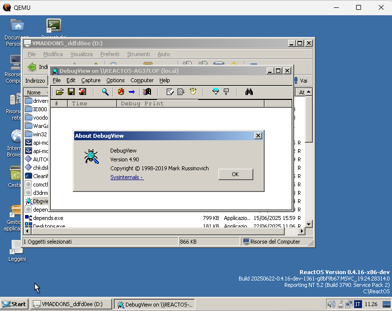The height and width of the screenshot is (311, 392).
Task: Click the DebugView title bar bug icon
Action: 55,71
